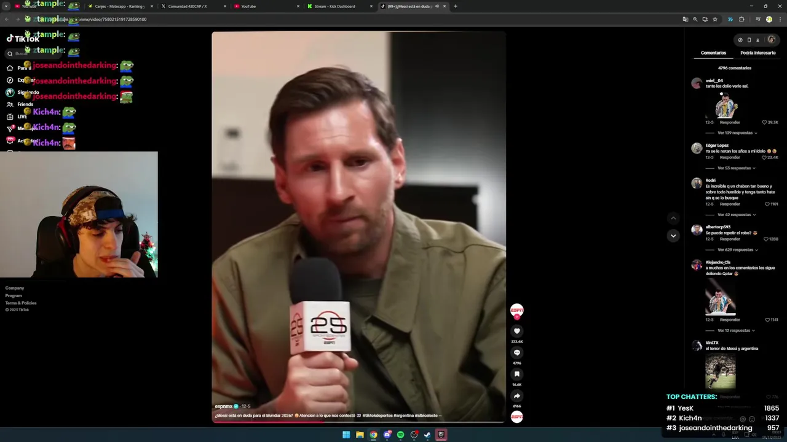Open TikTok desktop download icon in header
The image size is (787, 442).
(x=757, y=40)
